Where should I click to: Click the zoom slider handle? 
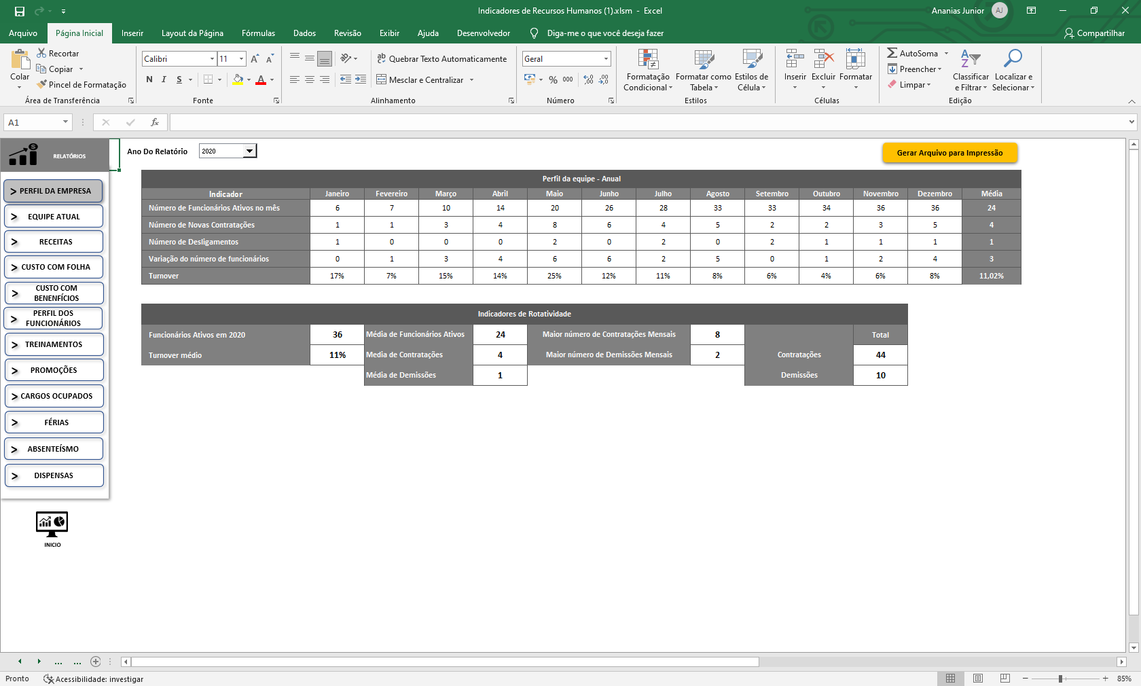click(x=1060, y=679)
